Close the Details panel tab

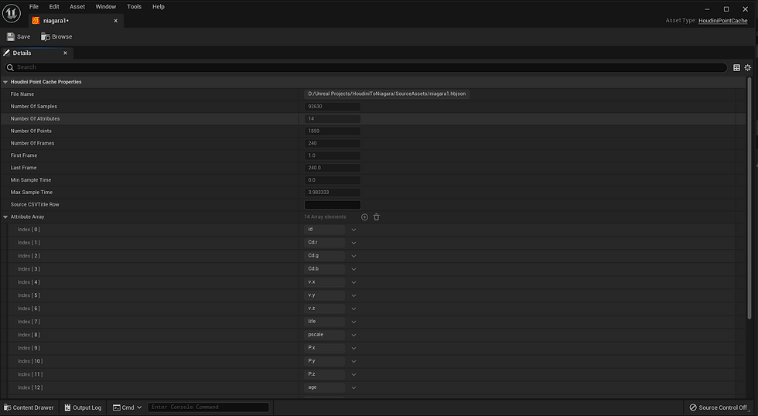point(65,53)
